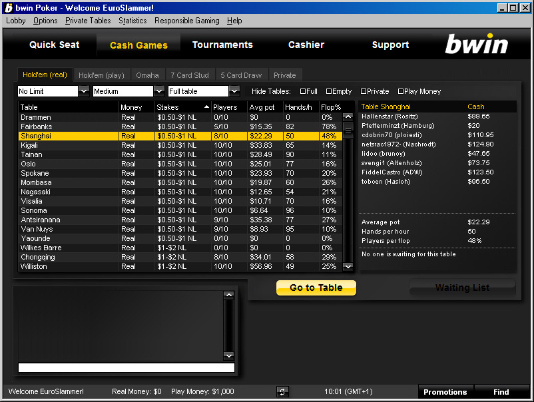Click the bwin logo in header
The image size is (534, 402).
click(x=476, y=44)
